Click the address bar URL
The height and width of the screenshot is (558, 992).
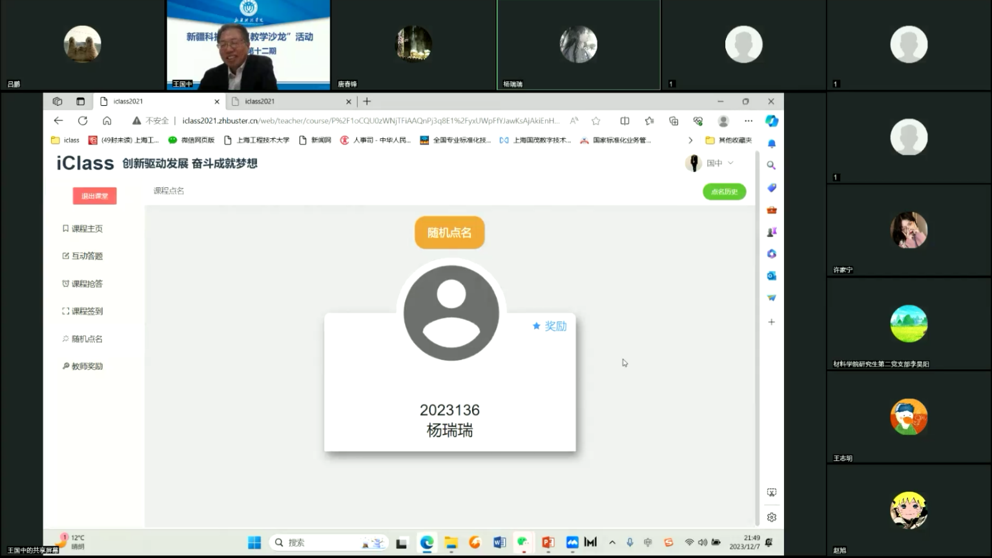click(x=370, y=121)
